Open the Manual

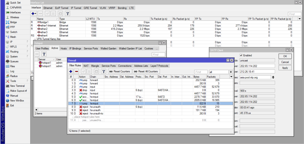[14, 96]
